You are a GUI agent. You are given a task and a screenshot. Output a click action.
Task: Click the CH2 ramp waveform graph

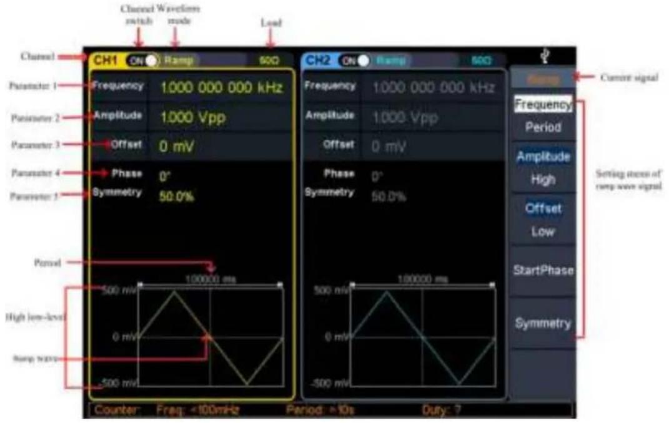click(x=423, y=338)
